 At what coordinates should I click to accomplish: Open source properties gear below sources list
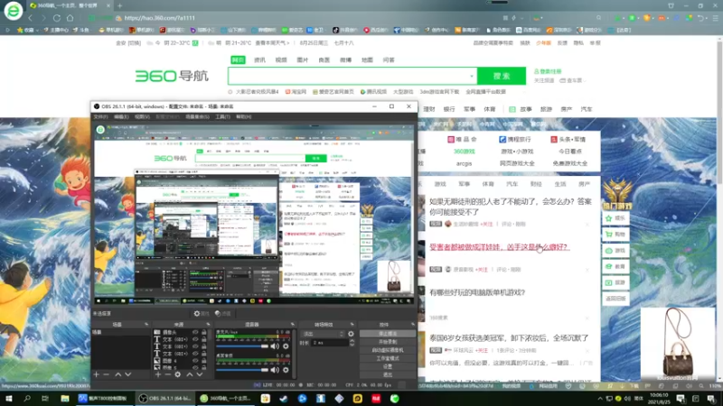coord(177,374)
